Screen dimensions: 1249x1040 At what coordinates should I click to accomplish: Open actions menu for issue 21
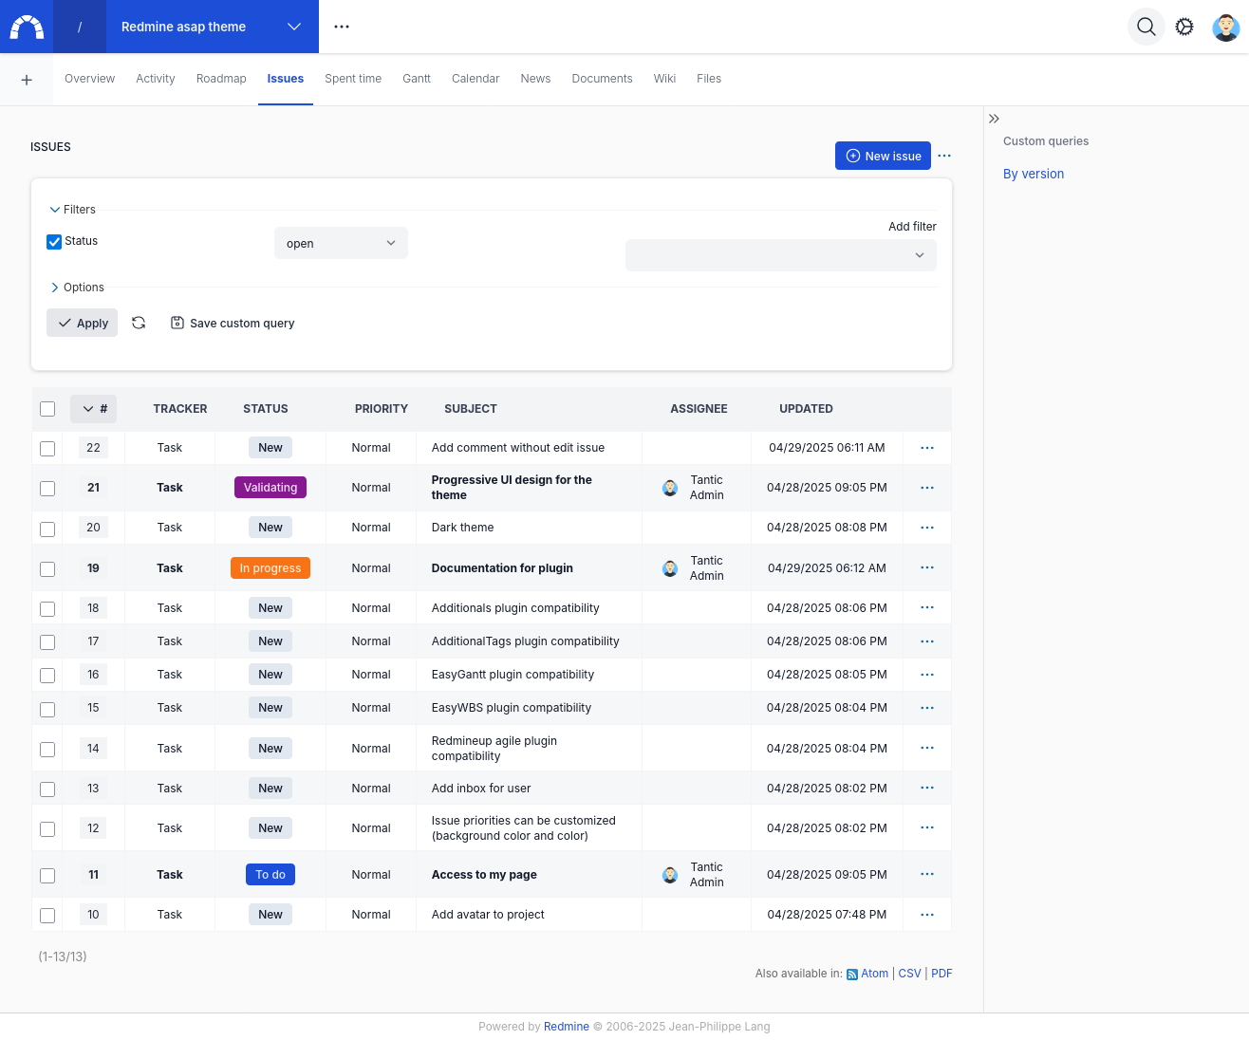927,488
